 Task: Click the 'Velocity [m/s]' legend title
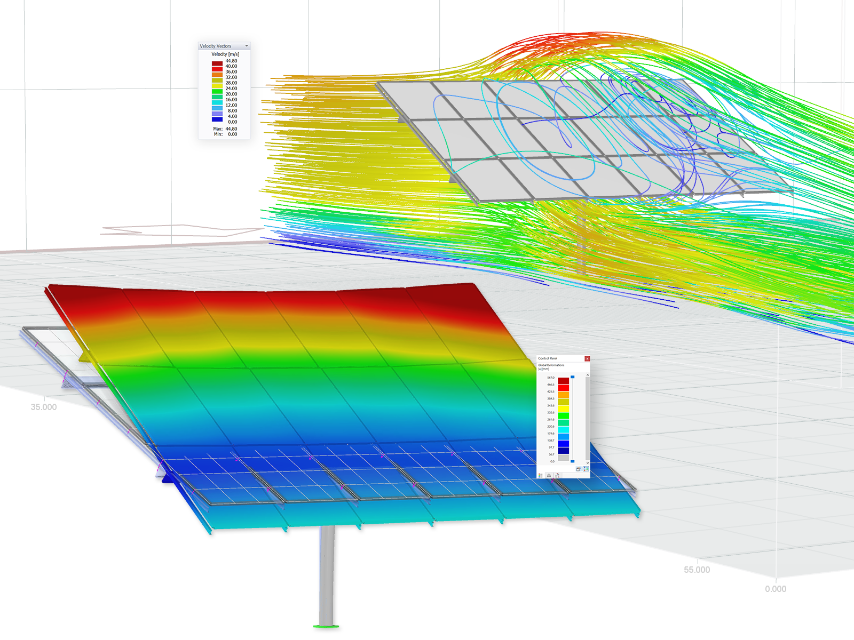225,54
